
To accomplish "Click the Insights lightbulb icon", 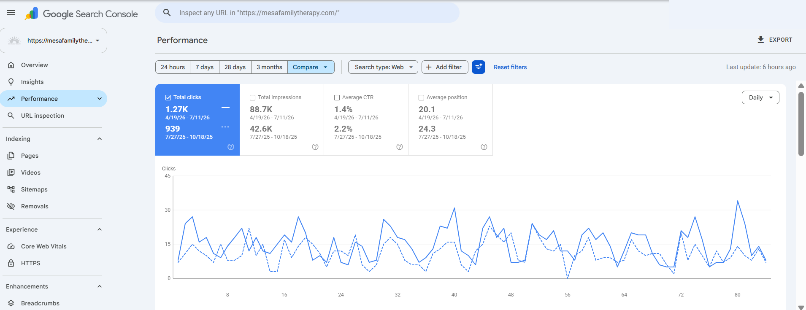I will tap(11, 82).
